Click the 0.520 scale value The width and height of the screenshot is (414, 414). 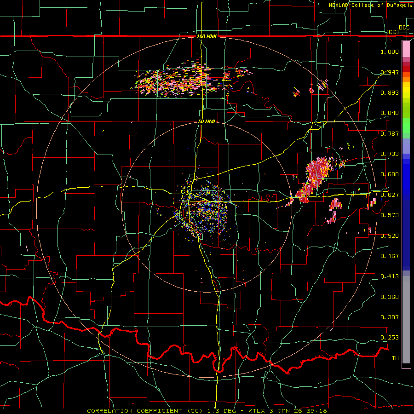tap(390, 236)
